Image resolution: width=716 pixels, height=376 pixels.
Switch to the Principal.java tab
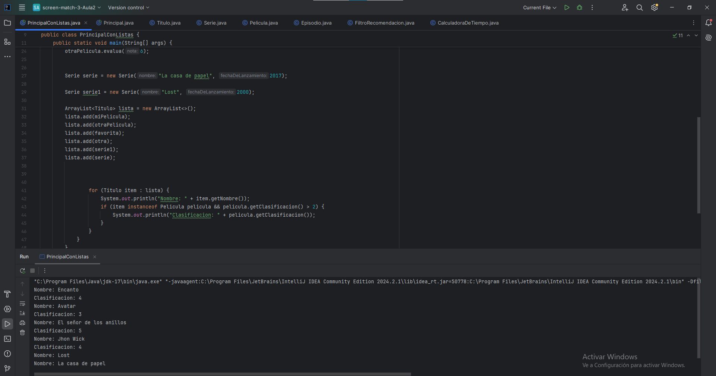click(x=115, y=23)
